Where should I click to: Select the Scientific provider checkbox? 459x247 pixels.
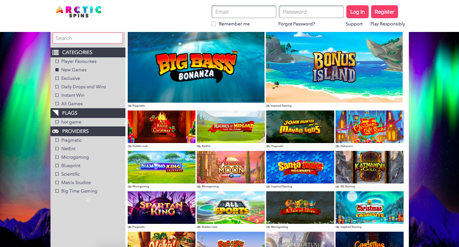(x=57, y=174)
